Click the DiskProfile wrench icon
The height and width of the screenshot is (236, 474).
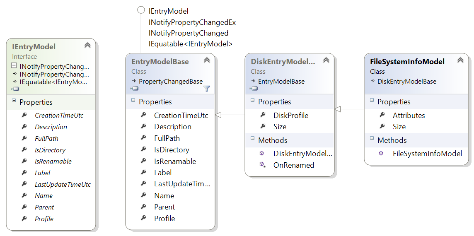coord(263,115)
